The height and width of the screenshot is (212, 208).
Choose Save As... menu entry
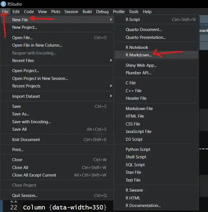[57, 114]
